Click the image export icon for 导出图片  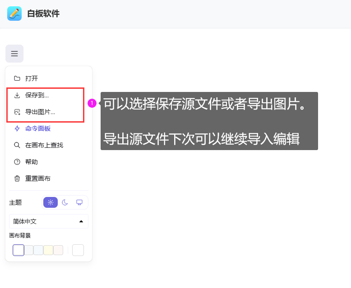click(17, 112)
